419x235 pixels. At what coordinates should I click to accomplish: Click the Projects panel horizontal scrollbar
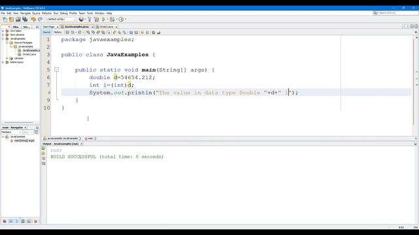[x=19, y=123]
